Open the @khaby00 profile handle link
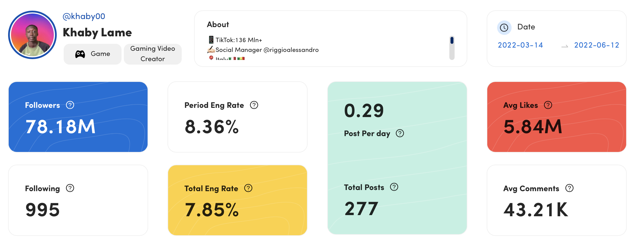Viewport: 636px width, 252px height. pos(84,16)
